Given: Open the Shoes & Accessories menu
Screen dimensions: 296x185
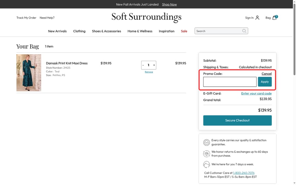Looking at the screenshot, I should (x=106, y=31).
